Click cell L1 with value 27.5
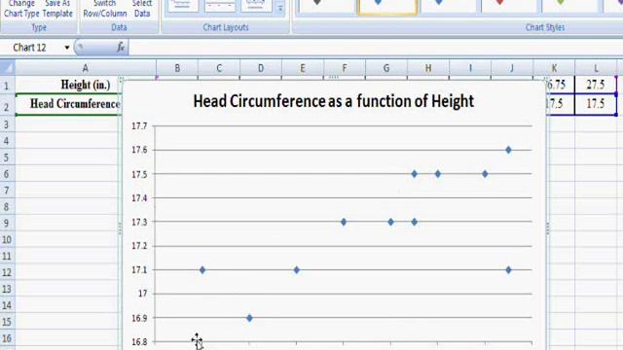Image resolution: width=623 pixels, height=350 pixels. pyautogui.click(x=596, y=85)
